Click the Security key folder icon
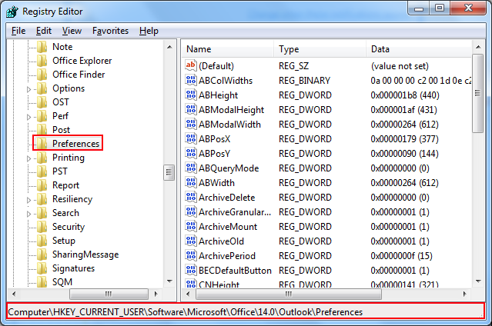The image size is (492, 326). (42, 227)
